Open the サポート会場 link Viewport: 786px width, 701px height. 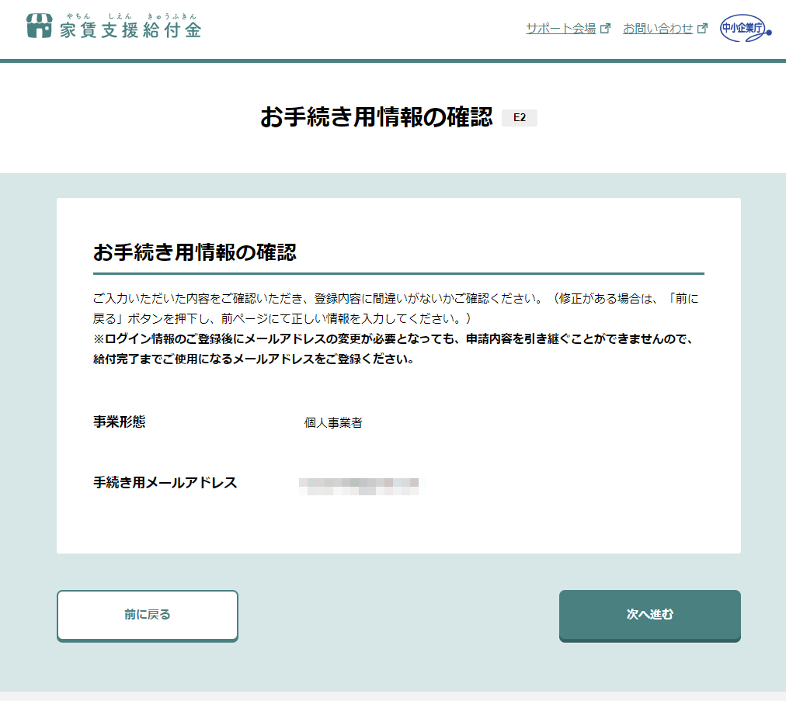point(560,29)
